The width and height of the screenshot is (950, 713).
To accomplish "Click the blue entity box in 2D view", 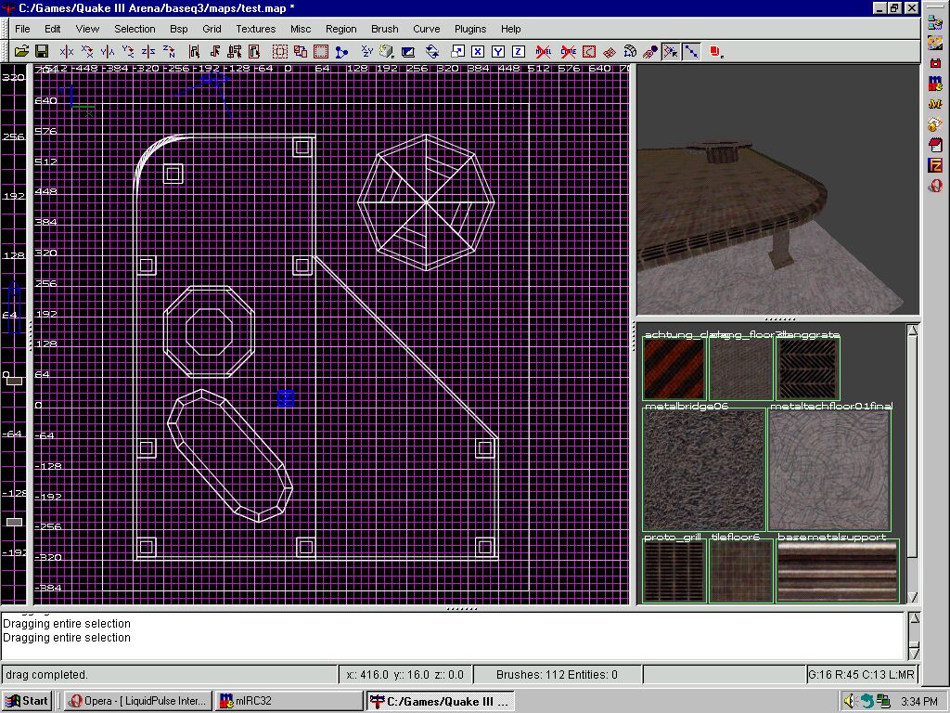I will [x=286, y=397].
